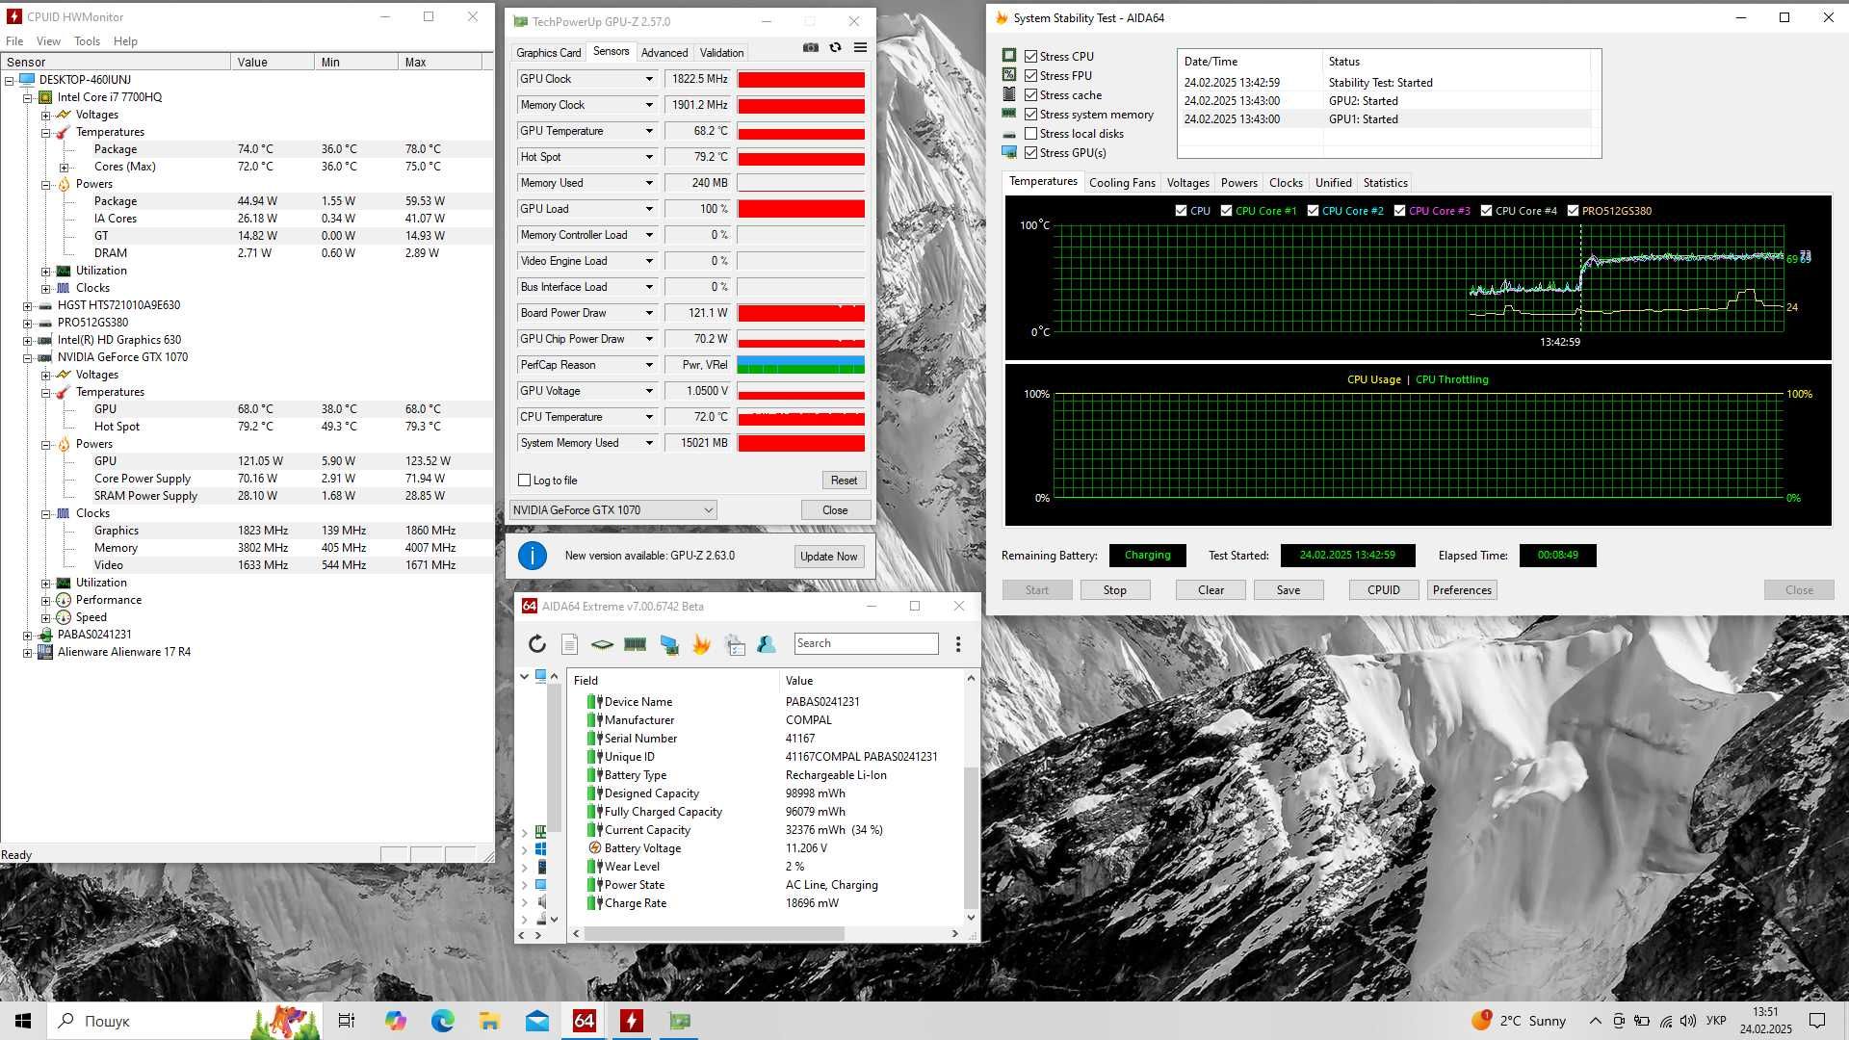Select the Windows logo node in AIDA64 tree

pos(540,848)
